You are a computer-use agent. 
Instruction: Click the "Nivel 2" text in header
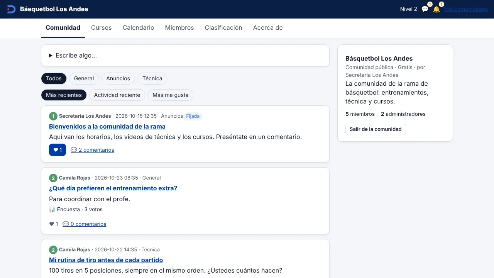(x=409, y=9)
